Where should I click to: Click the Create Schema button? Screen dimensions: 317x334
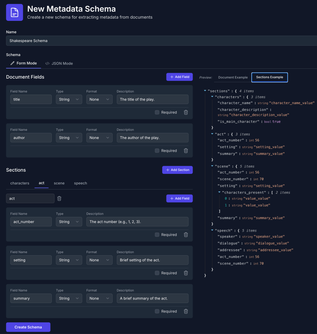[x=28, y=327]
